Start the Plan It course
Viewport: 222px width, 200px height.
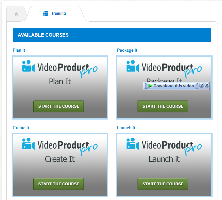point(58,106)
